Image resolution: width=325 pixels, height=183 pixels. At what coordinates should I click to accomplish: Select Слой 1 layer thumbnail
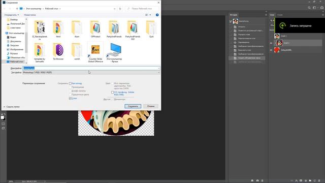tap(277, 36)
